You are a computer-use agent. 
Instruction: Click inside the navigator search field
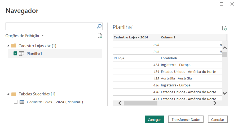coord(51,26)
